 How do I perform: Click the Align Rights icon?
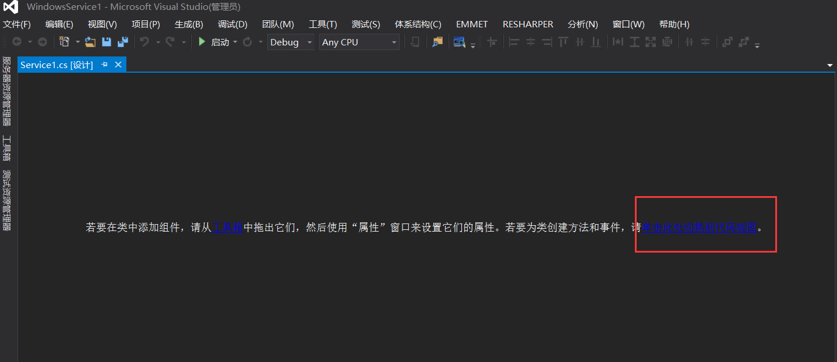[x=546, y=42]
